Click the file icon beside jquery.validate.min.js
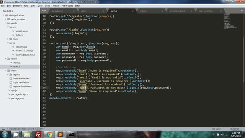 click(13, 55)
